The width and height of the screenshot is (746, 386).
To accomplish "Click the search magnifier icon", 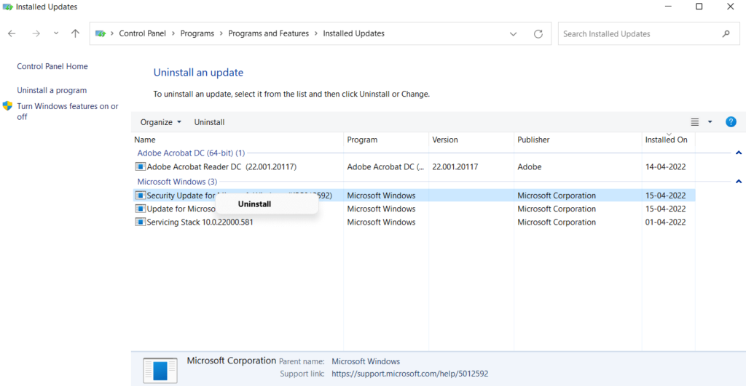I will [726, 33].
